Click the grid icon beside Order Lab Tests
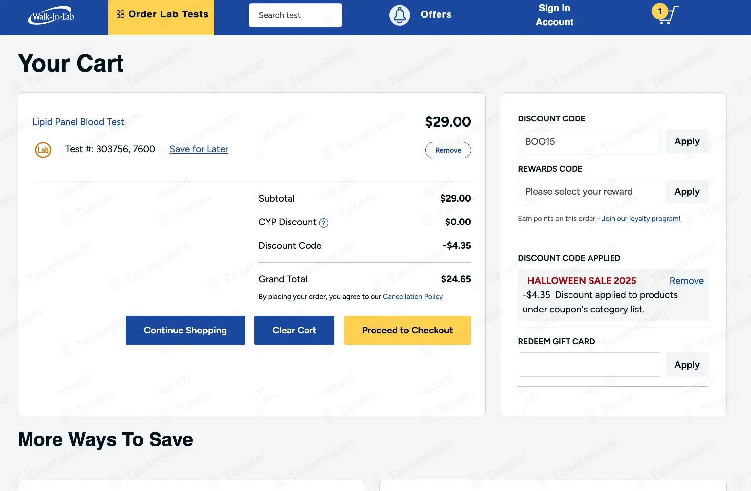Image resolution: width=751 pixels, height=491 pixels. [120, 14]
